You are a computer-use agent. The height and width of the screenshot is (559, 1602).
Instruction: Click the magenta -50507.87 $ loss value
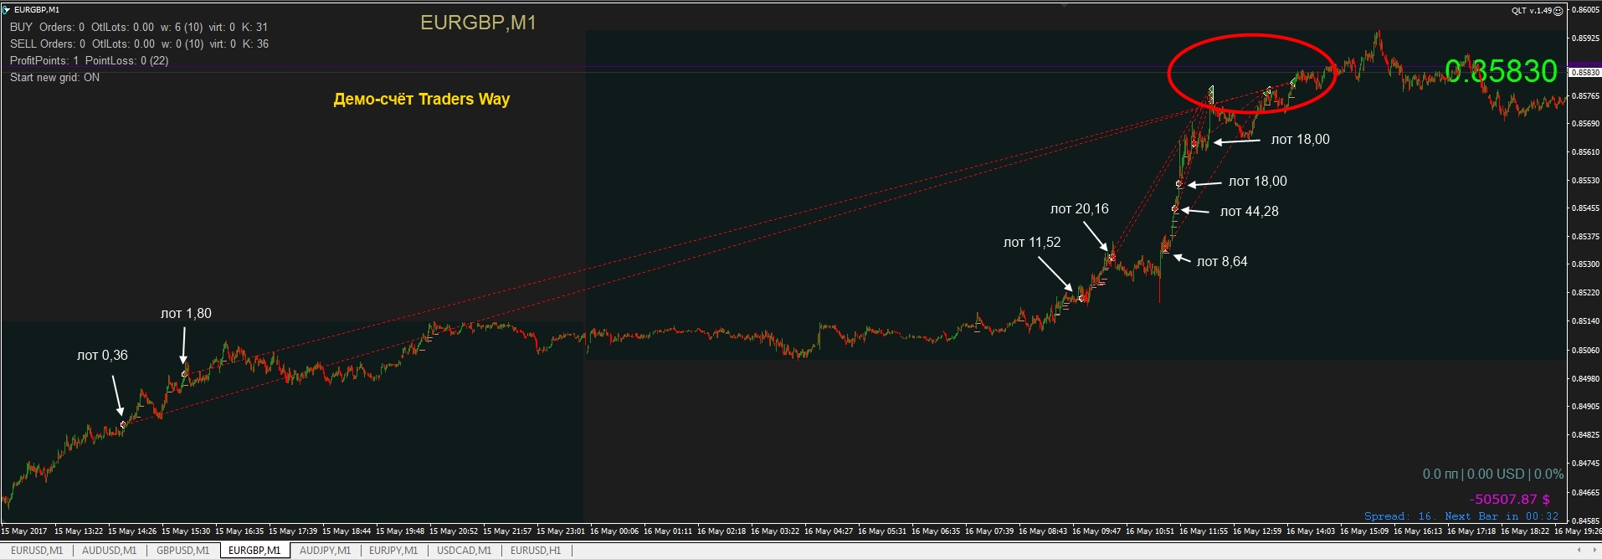(x=1509, y=500)
